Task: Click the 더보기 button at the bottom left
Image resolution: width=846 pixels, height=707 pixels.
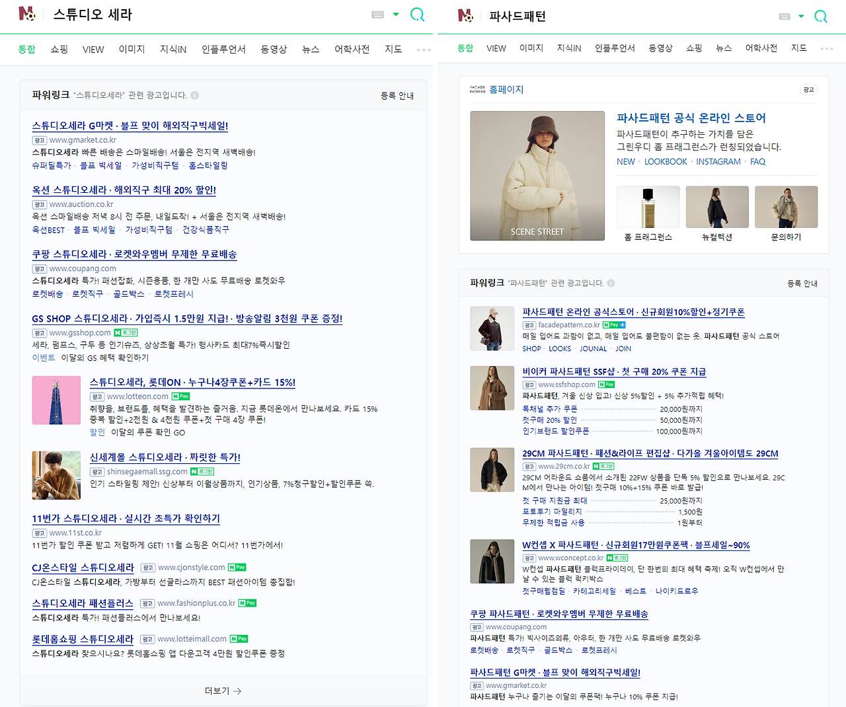Action: click(223, 690)
